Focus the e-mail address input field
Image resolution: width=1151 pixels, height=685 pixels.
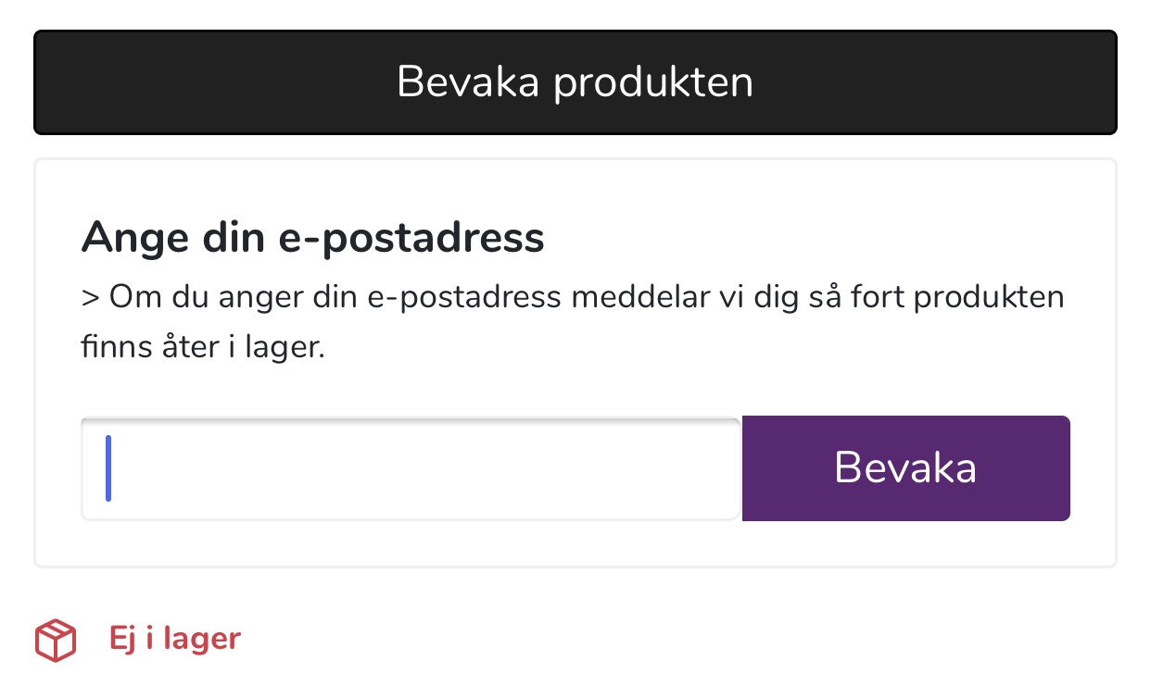point(411,468)
